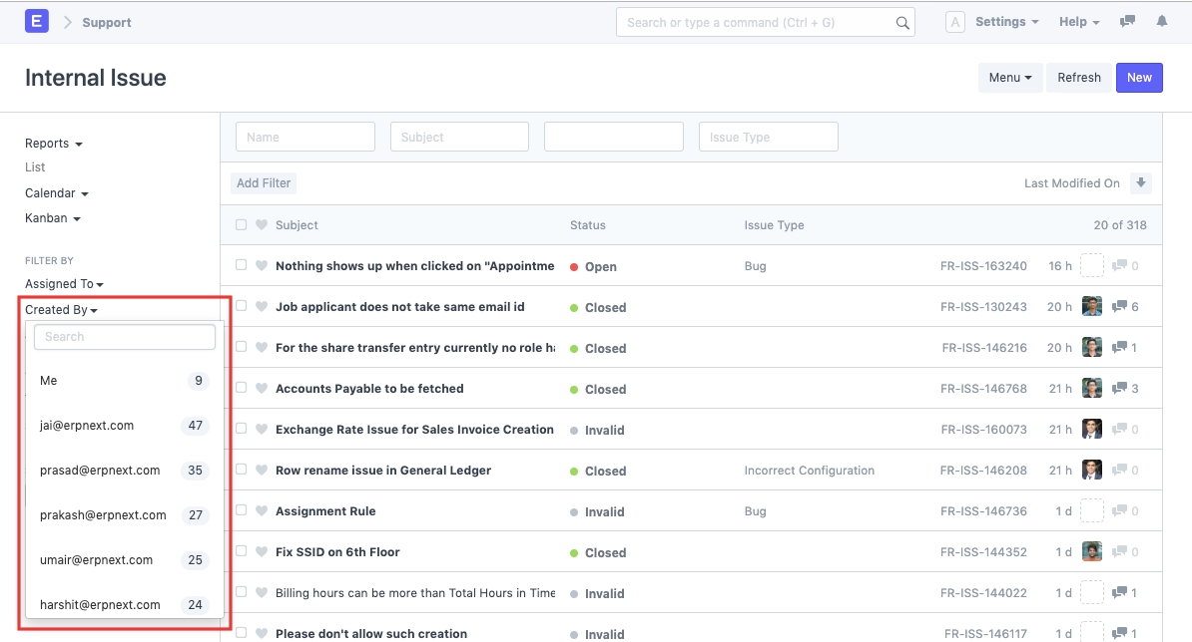Select checkbox for 'Accounts Payable to be fetched'
The image size is (1192, 642).
(x=241, y=388)
